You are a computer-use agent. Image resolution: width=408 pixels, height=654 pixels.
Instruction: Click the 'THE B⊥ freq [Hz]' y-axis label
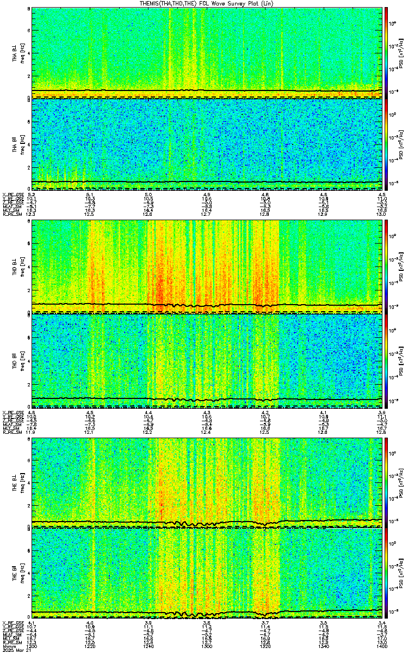pyautogui.click(x=18, y=482)
